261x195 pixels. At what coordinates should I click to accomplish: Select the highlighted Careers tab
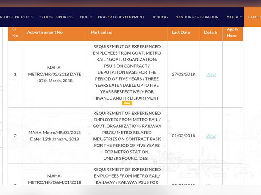pyautogui.click(x=252, y=17)
